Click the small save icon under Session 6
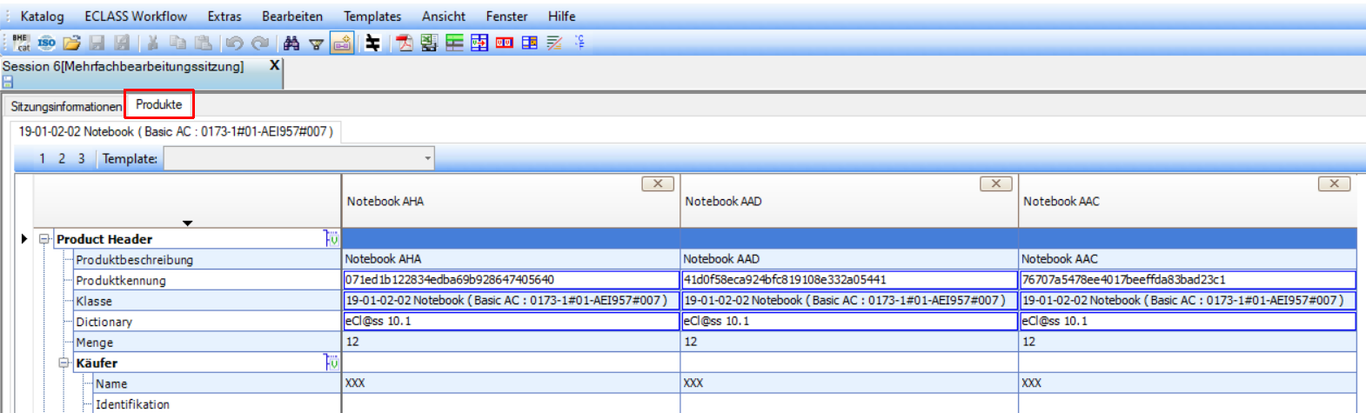Viewport: 1366px width, 413px height. coord(8,82)
